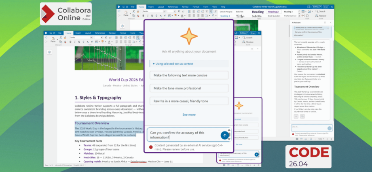Open font size dropdown in front window

102,38
